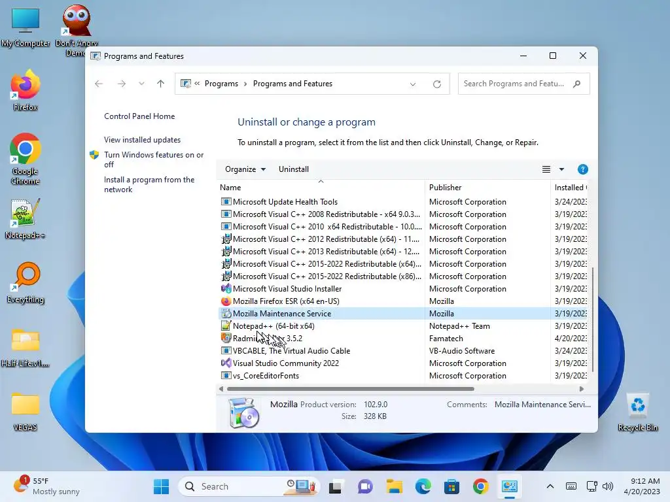Screen dimensions: 670x502
Task: Open Control Panel Home link
Action: (x=139, y=116)
